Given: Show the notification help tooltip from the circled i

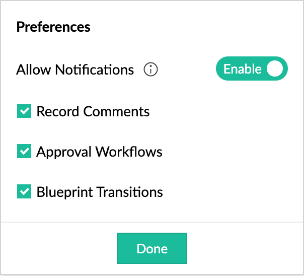Looking at the screenshot, I should click(150, 70).
